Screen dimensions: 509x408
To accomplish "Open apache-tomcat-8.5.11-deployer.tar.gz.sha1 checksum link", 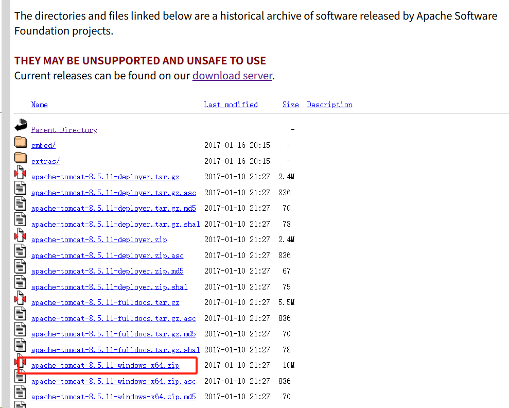I will (116, 224).
